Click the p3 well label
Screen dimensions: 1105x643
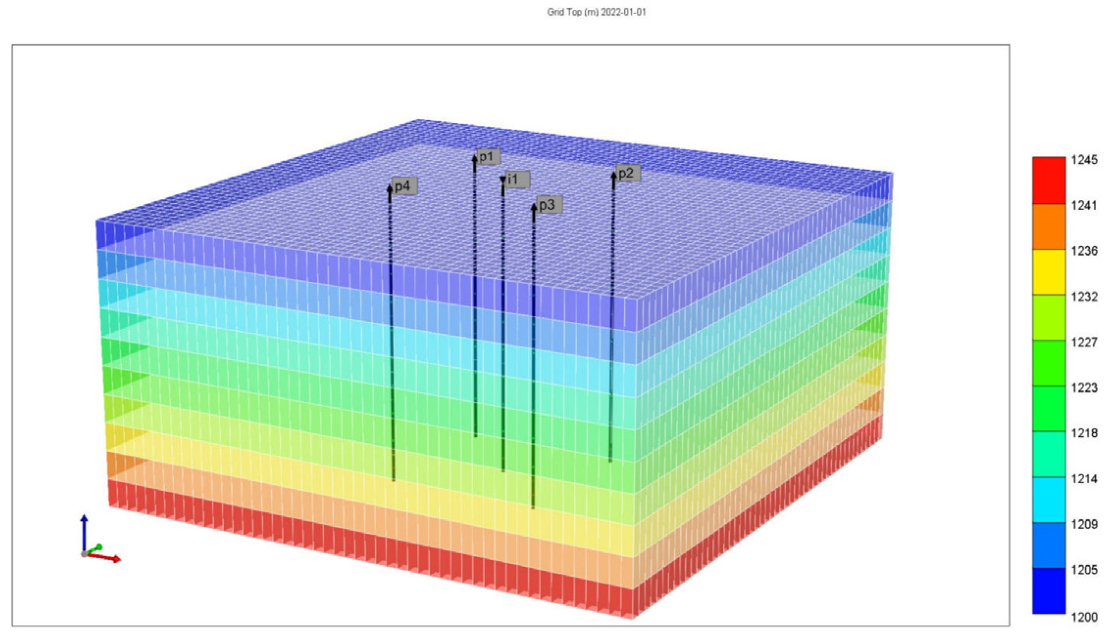[x=548, y=205]
